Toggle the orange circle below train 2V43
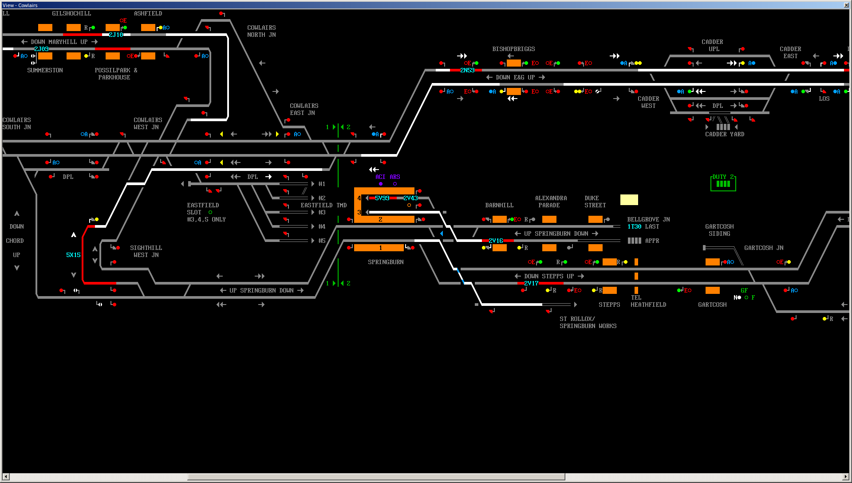The height and width of the screenshot is (483, 852). click(409, 205)
